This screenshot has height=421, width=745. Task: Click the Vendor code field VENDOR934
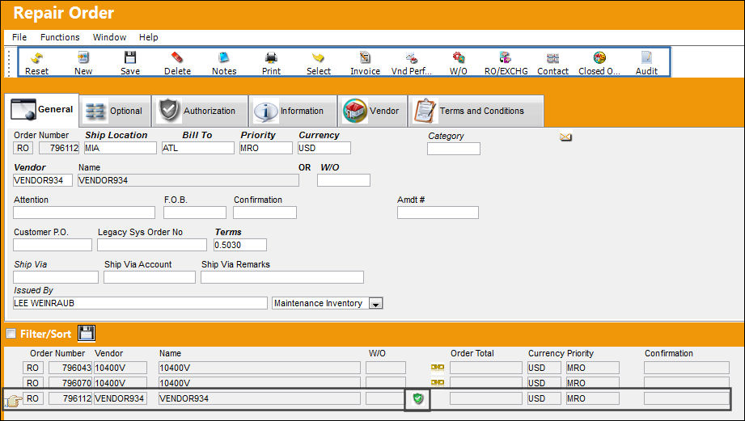[x=43, y=180]
